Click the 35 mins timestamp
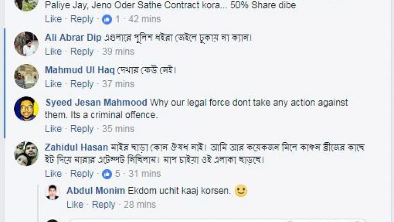Screen dimensions: 394x222 [x=118, y=129]
